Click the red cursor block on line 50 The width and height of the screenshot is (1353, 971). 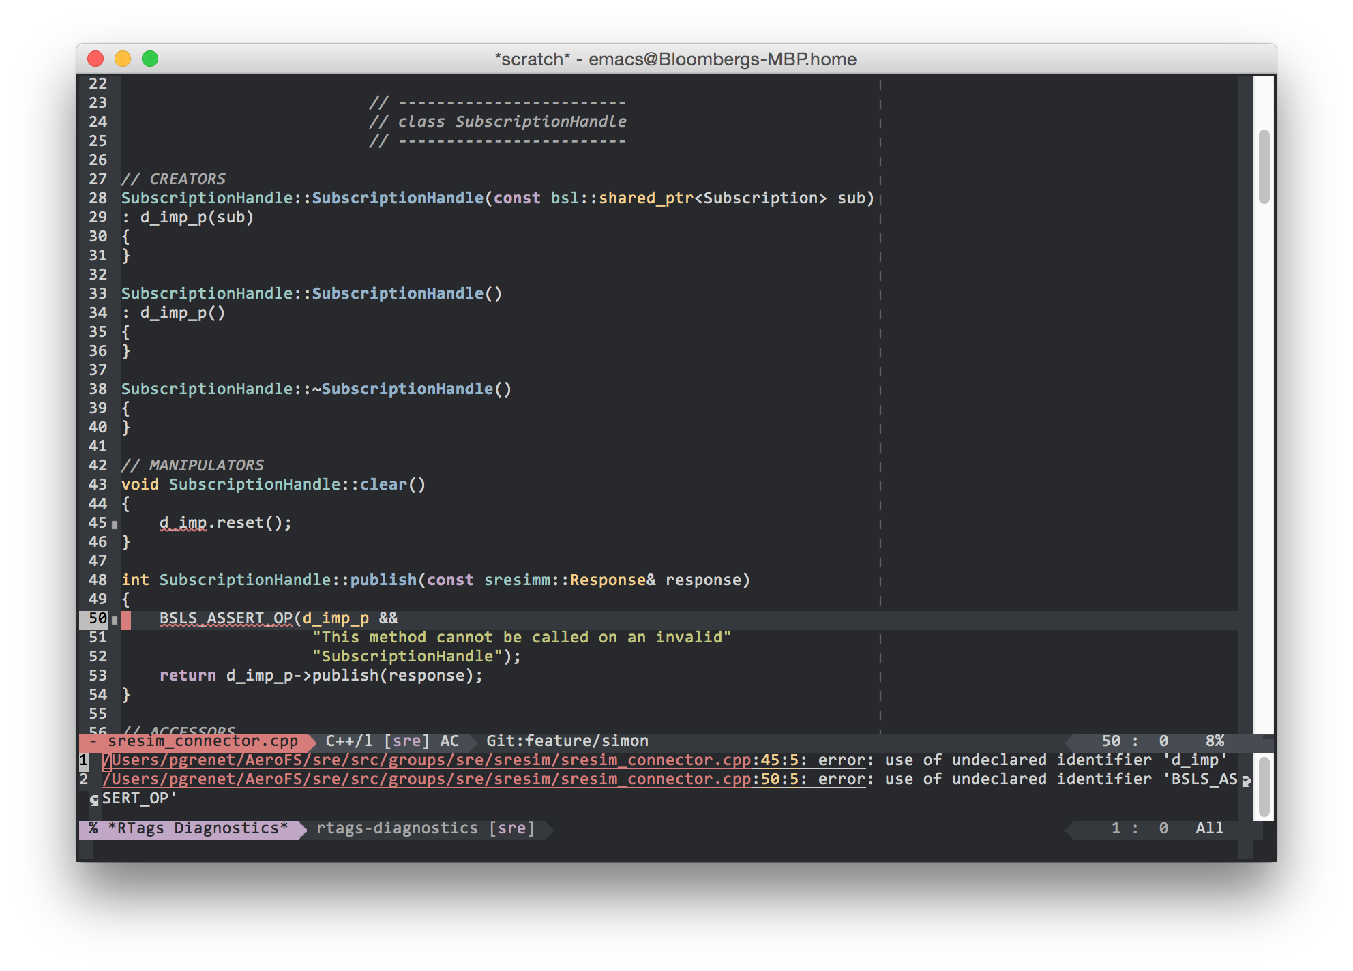click(x=126, y=620)
